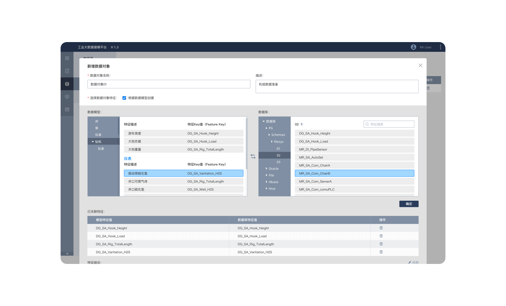This screenshot has height=306, width=506.
Task: Select the 游车高度 feature row
Action: click(x=184, y=133)
